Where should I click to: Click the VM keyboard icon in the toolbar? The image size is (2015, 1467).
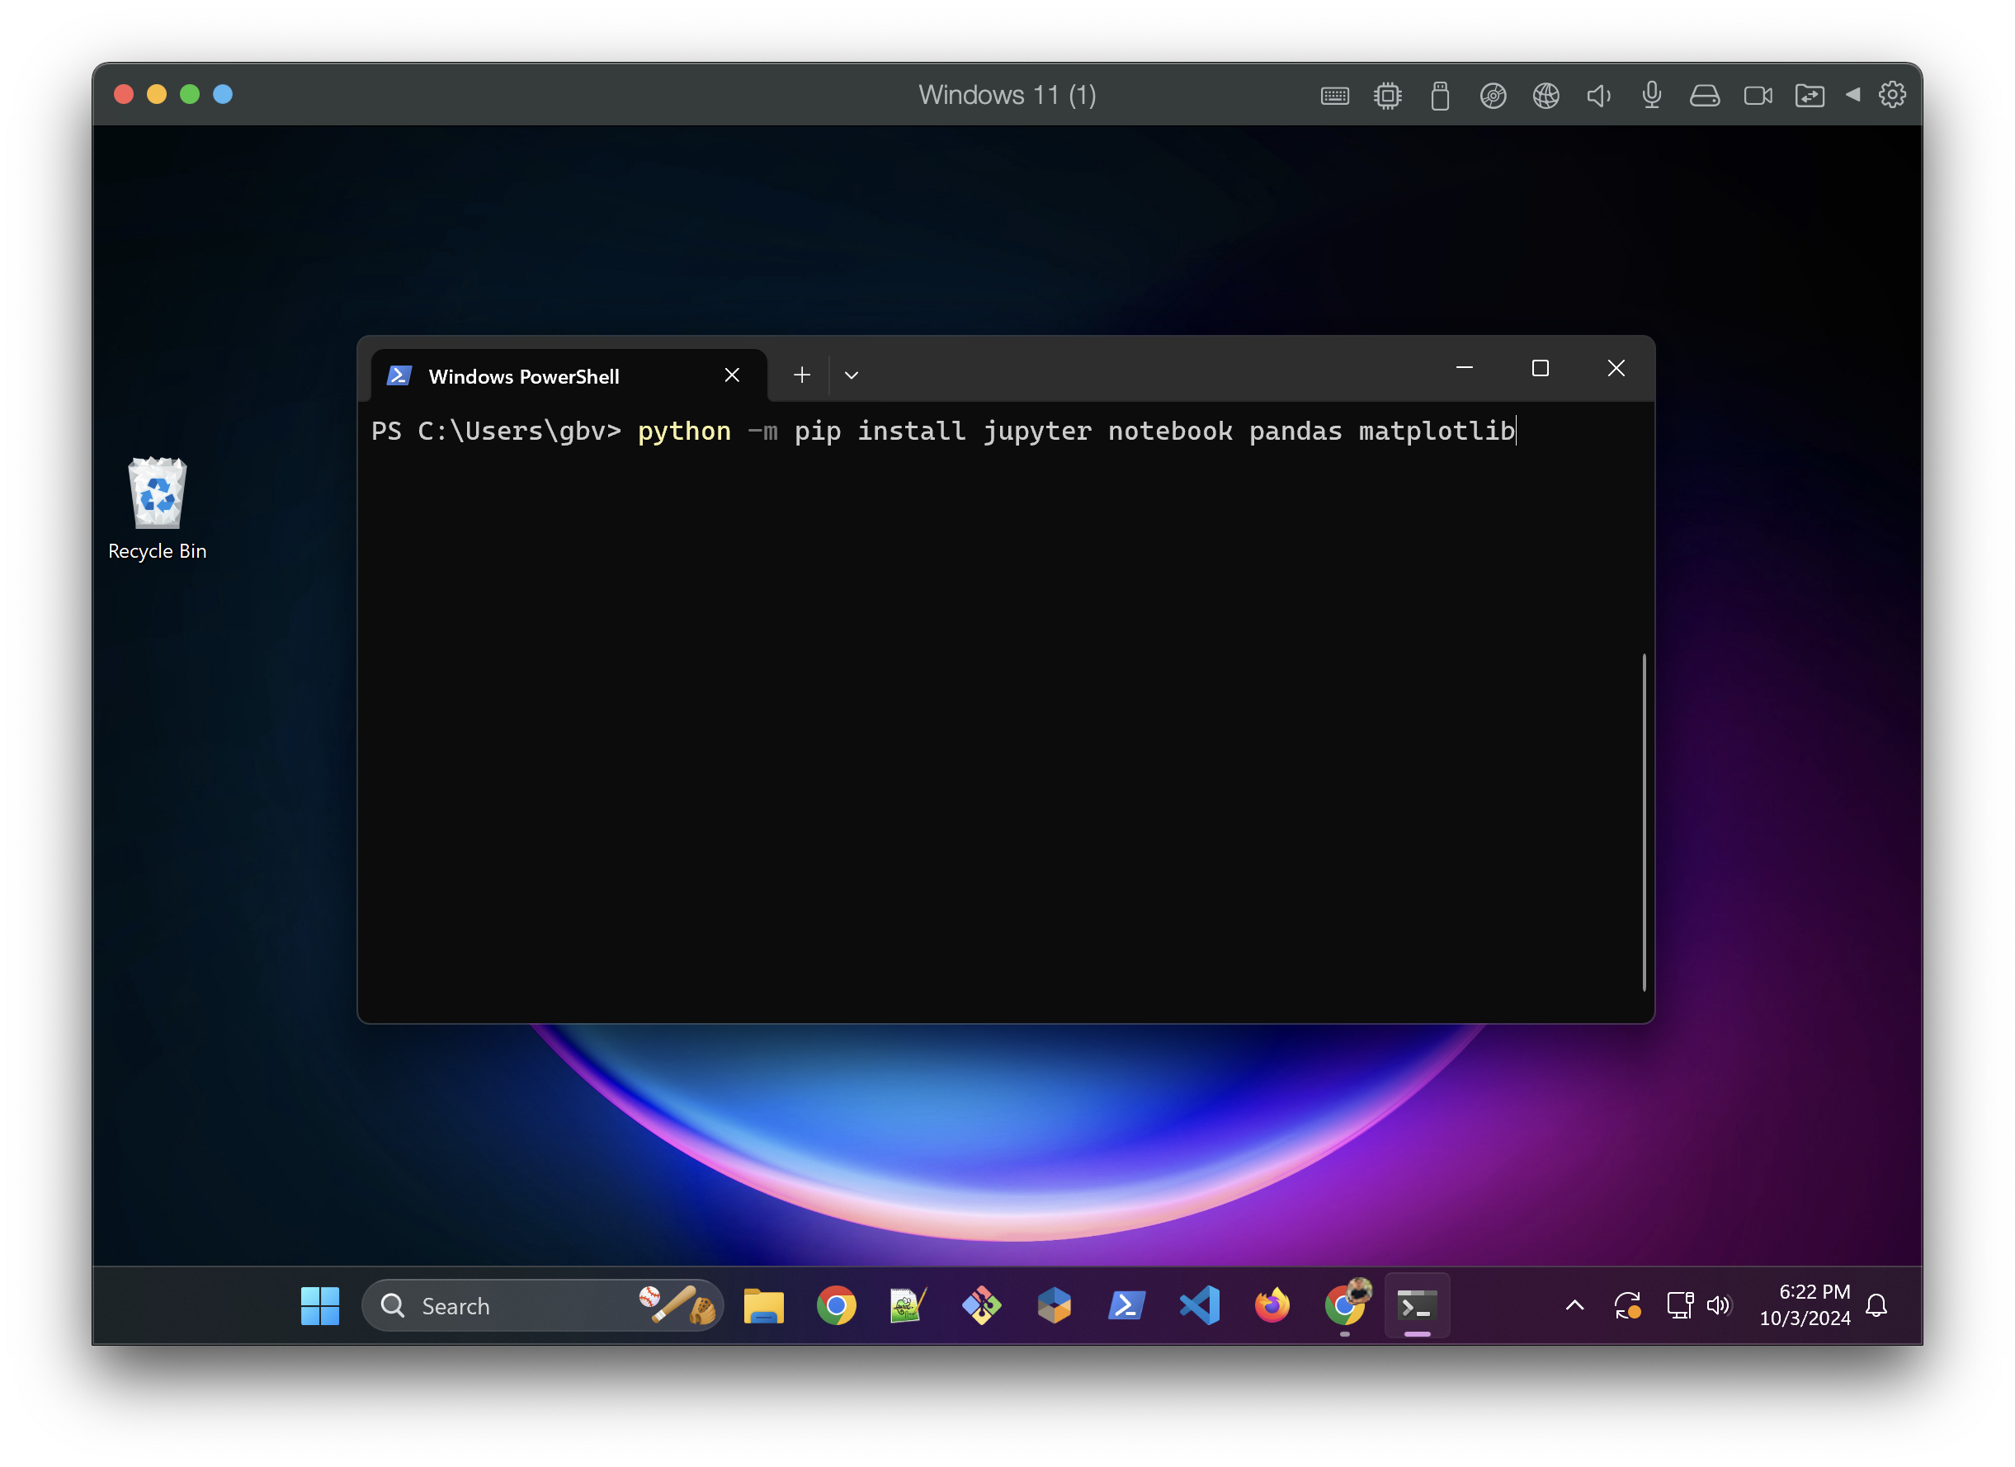[1334, 96]
